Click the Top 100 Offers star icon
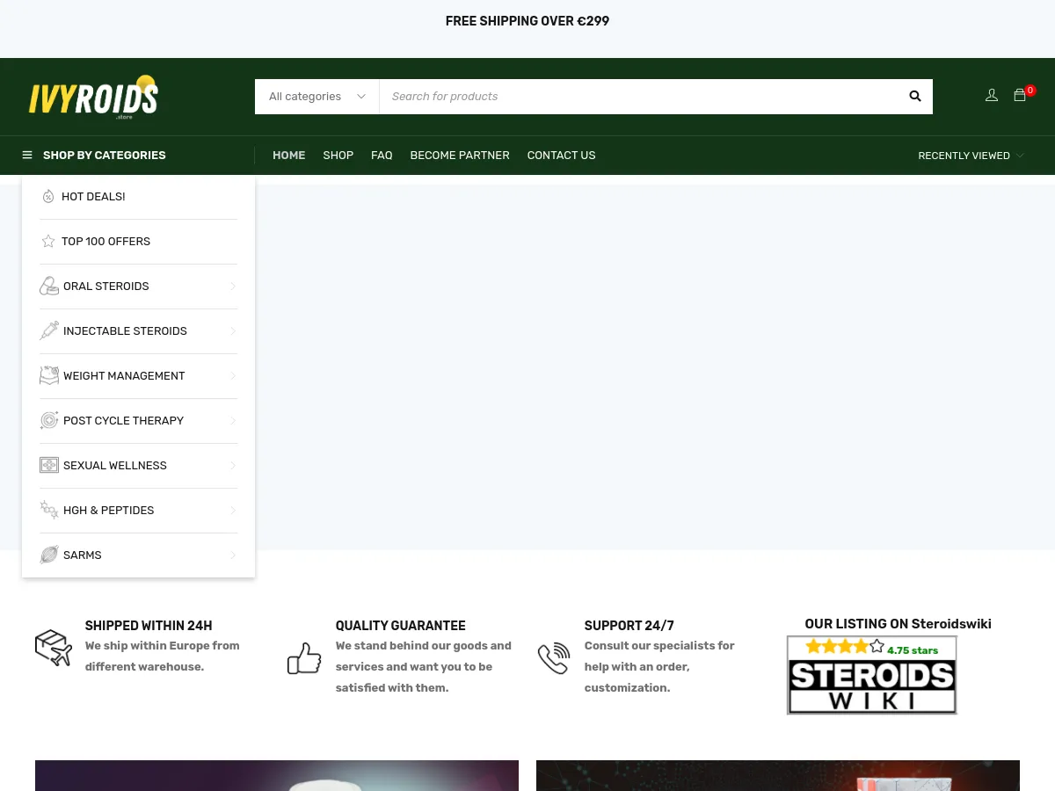 48,242
